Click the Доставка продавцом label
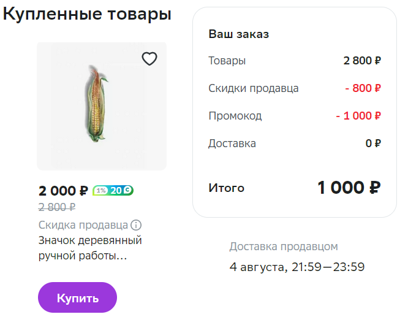This screenshot has height=325, width=408. pos(284,247)
